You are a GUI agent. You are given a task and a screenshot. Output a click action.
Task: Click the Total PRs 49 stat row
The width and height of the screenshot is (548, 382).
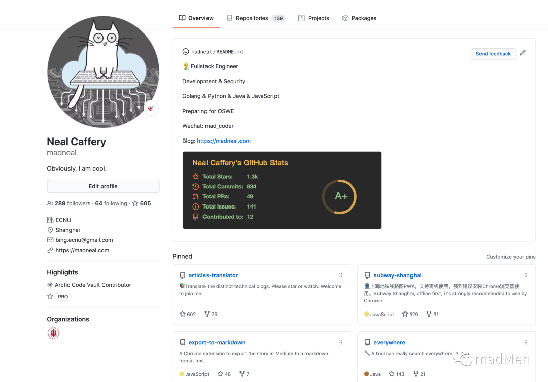pyautogui.click(x=223, y=197)
